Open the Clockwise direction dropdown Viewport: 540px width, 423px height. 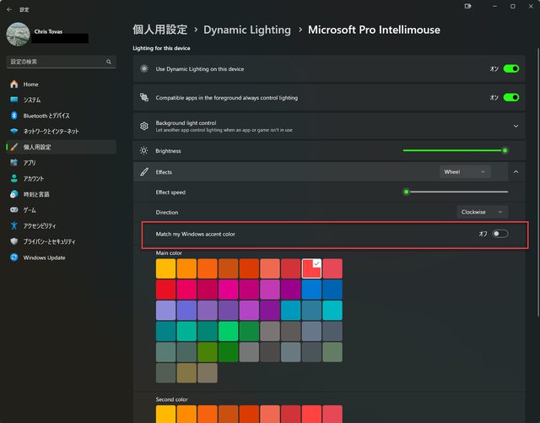coord(483,212)
